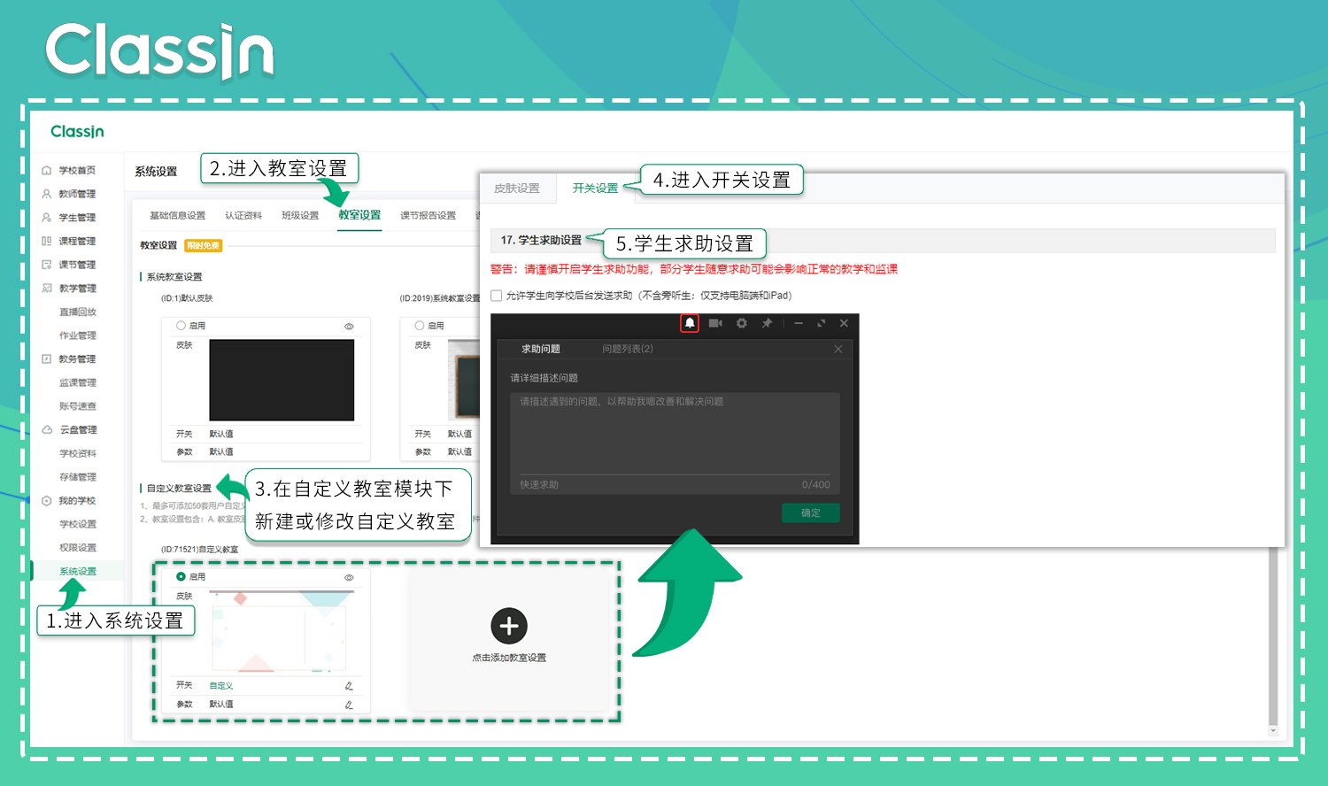Close the dark classroom window with X
Viewport: 1328px width, 786px height.
[x=844, y=323]
